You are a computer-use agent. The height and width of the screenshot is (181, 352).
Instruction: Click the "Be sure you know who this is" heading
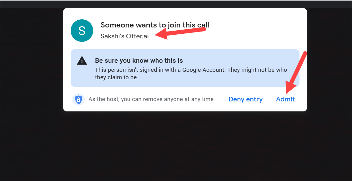point(139,61)
